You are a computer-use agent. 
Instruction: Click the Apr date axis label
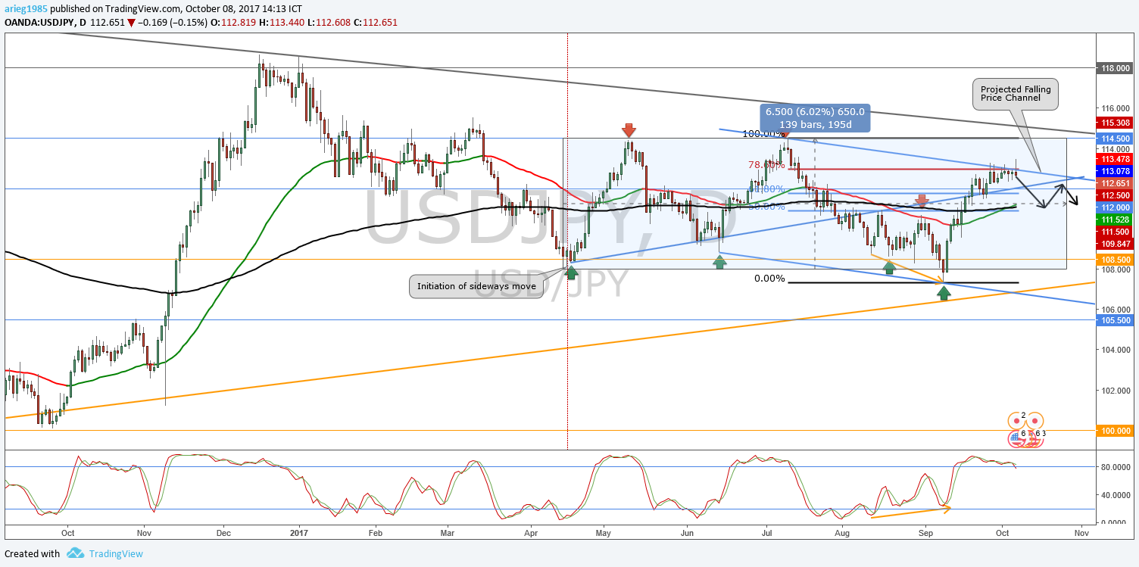coord(529,533)
